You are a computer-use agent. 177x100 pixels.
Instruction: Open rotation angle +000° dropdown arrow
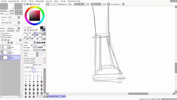coord(92,4)
